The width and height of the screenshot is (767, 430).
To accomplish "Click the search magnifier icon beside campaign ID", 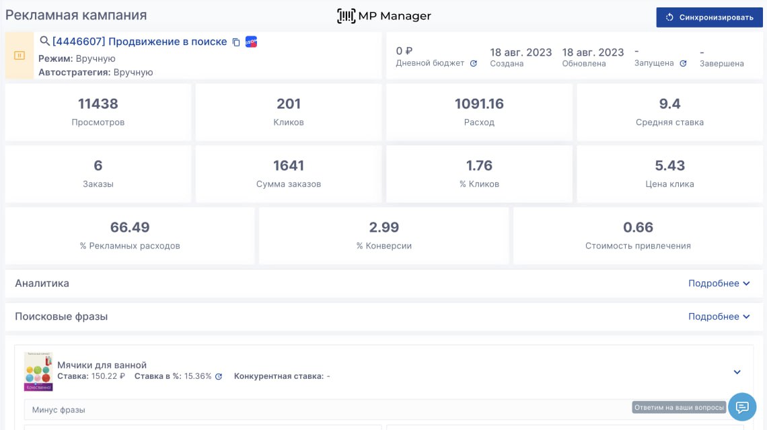I will 45,42.
